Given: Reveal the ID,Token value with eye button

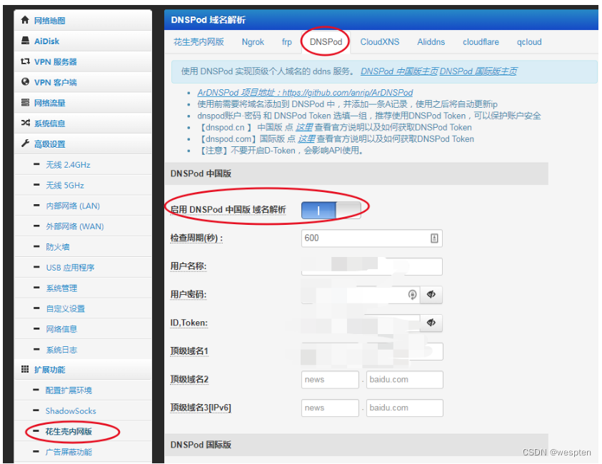Looking at the screenshot, I should 431,323.
